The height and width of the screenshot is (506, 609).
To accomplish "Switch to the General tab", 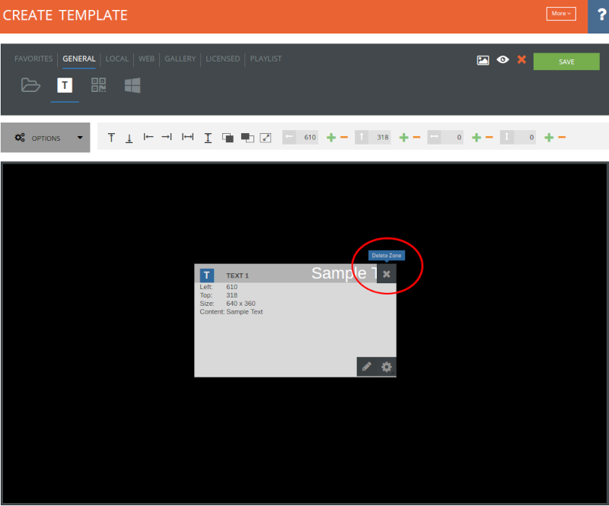I will click(x=79, y=59).
